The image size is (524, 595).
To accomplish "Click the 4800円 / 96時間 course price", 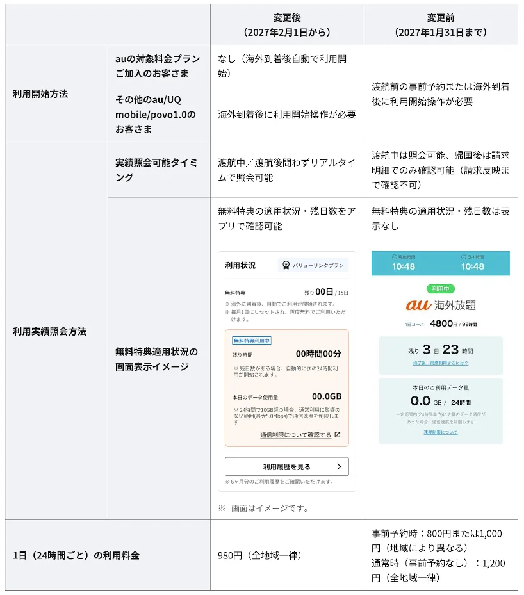I will coord(453,323).
